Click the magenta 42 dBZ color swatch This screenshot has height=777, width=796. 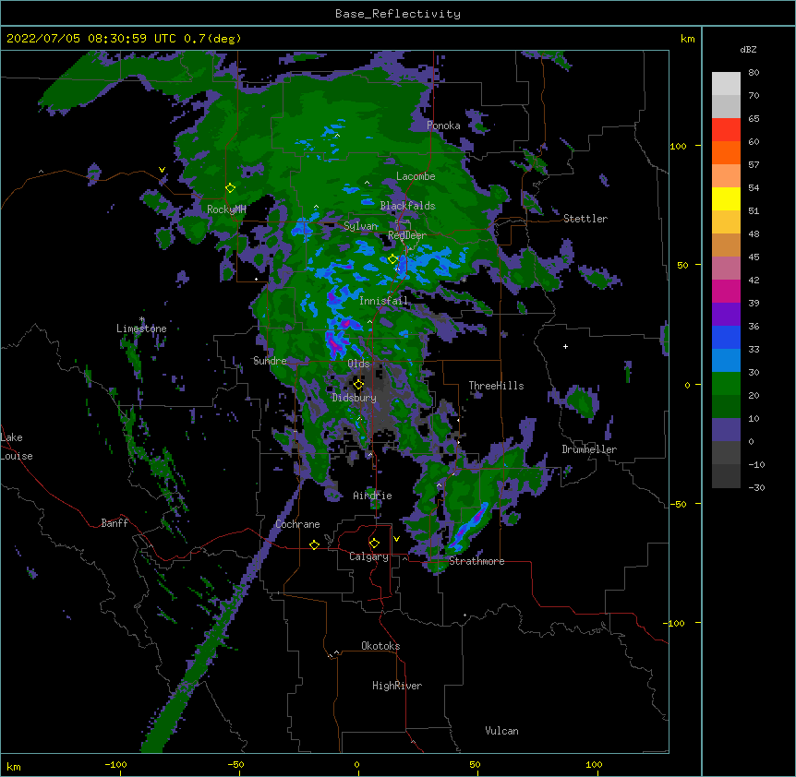tap(726, 291)
